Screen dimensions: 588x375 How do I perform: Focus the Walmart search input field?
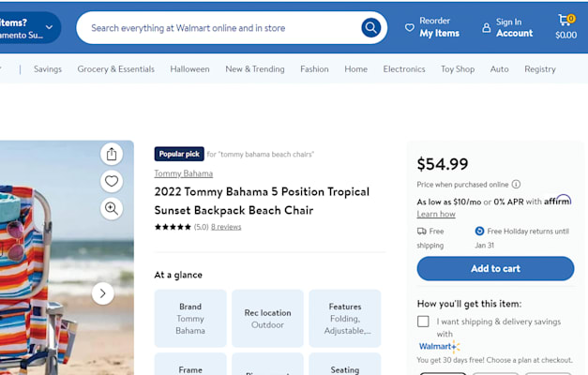click(220, 28)
